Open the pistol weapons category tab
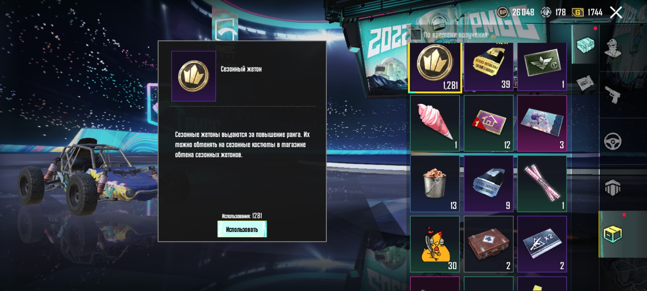This screenshot has width=647, height=291. point(612,95)
